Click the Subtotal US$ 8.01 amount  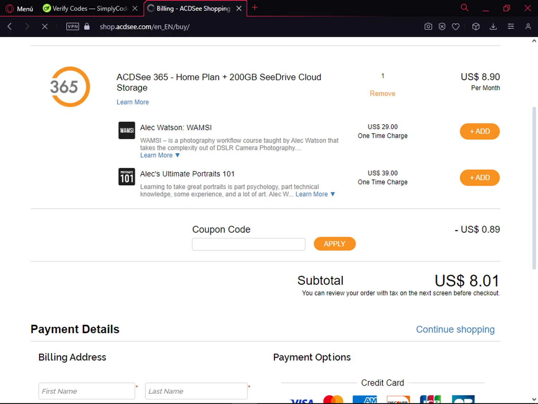[x=467, y=281]
